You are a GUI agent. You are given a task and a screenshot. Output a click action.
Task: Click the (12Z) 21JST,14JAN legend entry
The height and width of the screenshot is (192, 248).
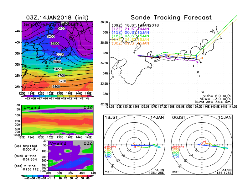(130, 29)
